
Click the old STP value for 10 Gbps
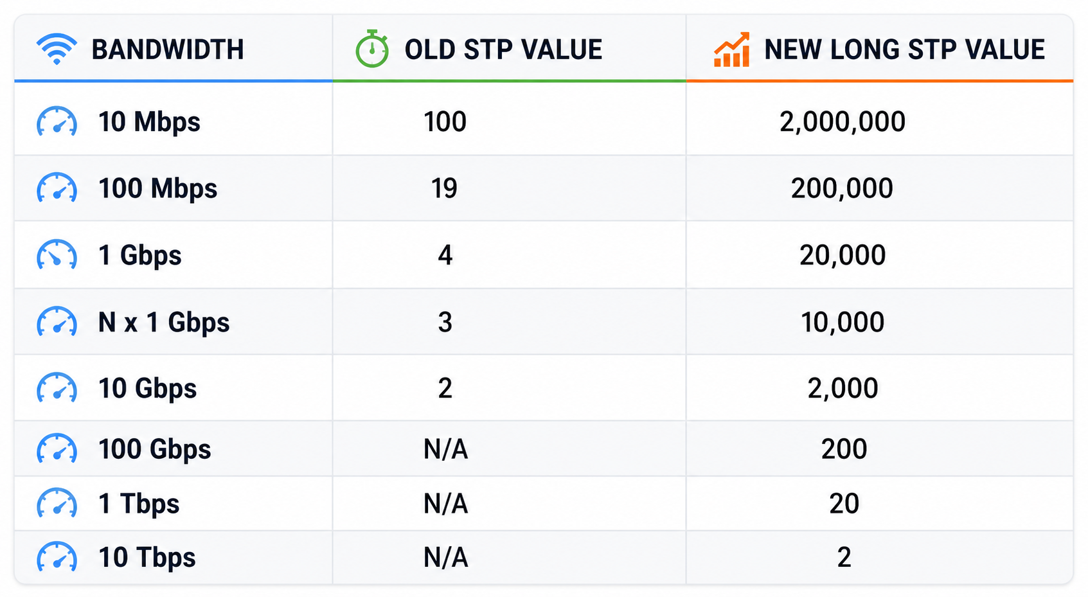click(x=445, y=388)
